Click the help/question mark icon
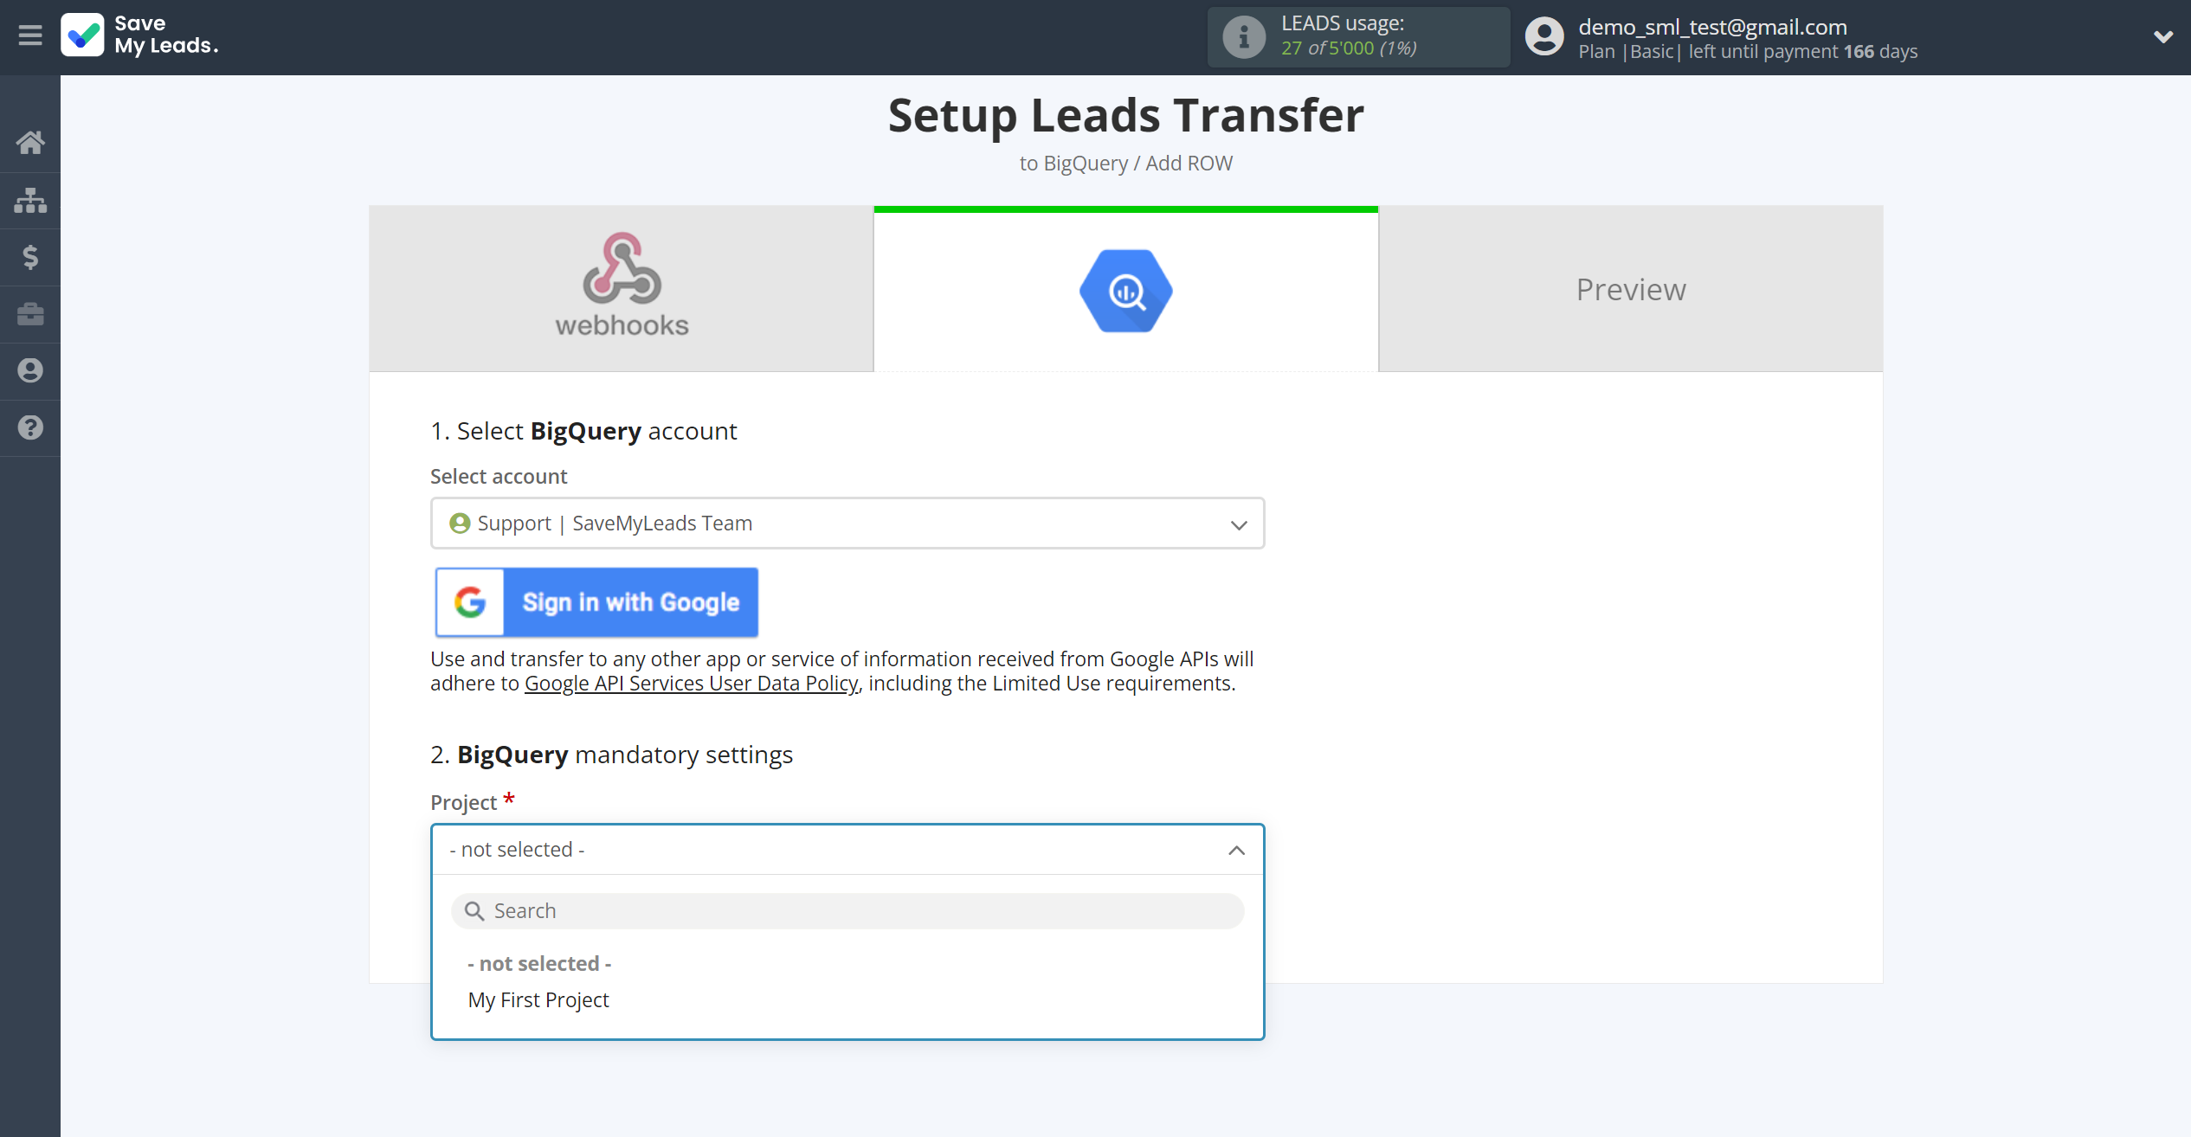 click(32, 428)
